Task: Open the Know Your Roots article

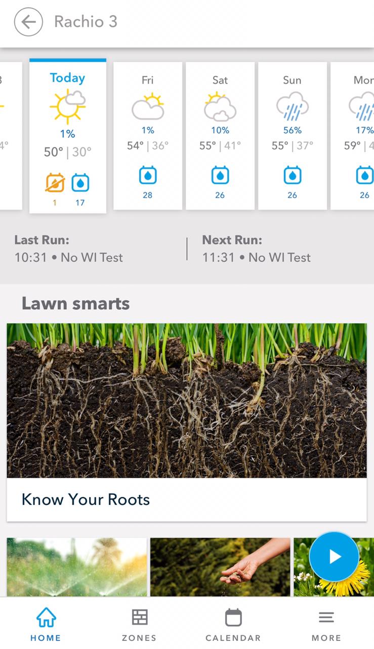Action: click(86, 499)
